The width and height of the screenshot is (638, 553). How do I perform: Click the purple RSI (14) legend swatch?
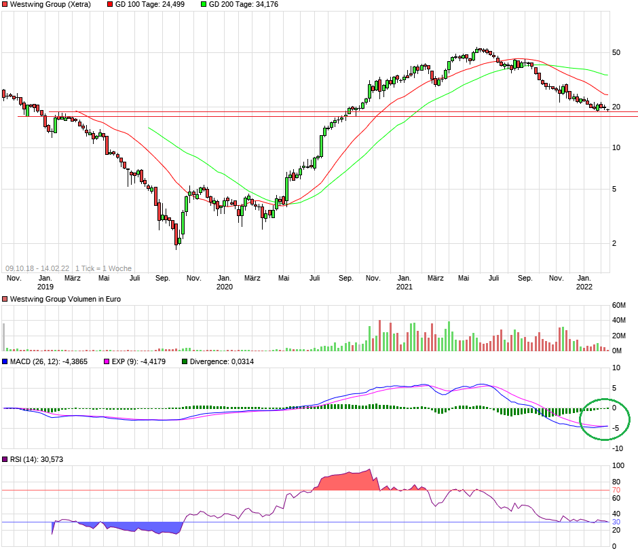[x=5, y=459]
